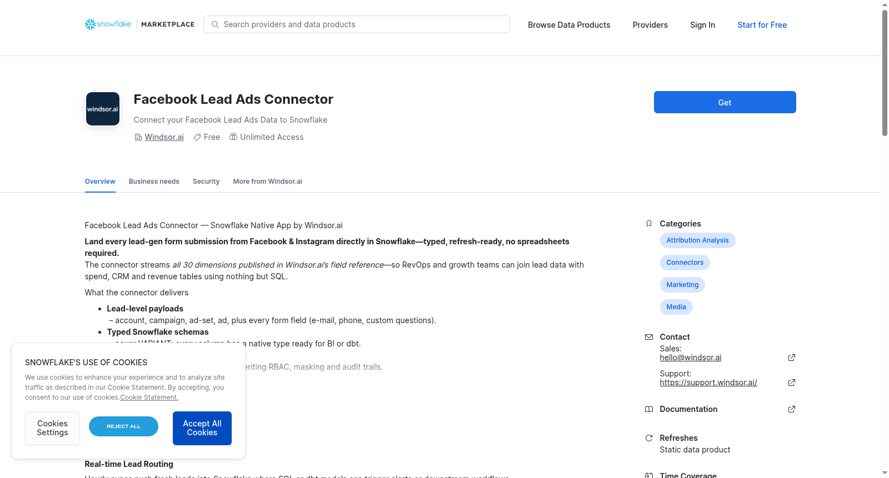This screenshot has height=478, width=889.
Task: Click the Refreshes circular arrow icon
Action: (649, 438)
